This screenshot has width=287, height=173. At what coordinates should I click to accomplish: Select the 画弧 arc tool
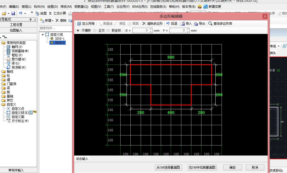pos(120,24)
